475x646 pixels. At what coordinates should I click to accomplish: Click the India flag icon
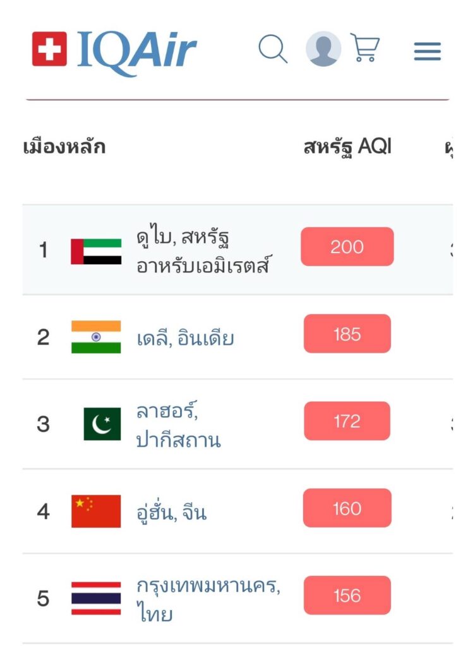[96, 337]
